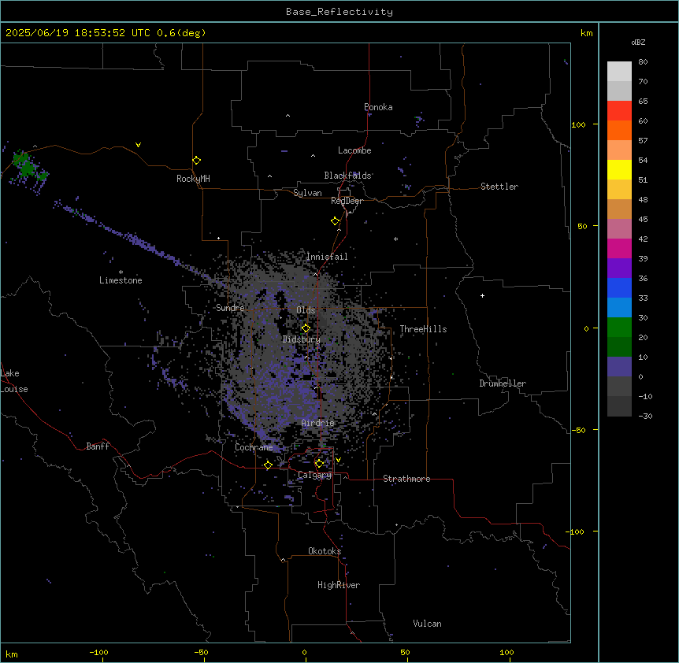679x663 pixels.
Task: Click the Innisfail city label
Action: [327, 257]
